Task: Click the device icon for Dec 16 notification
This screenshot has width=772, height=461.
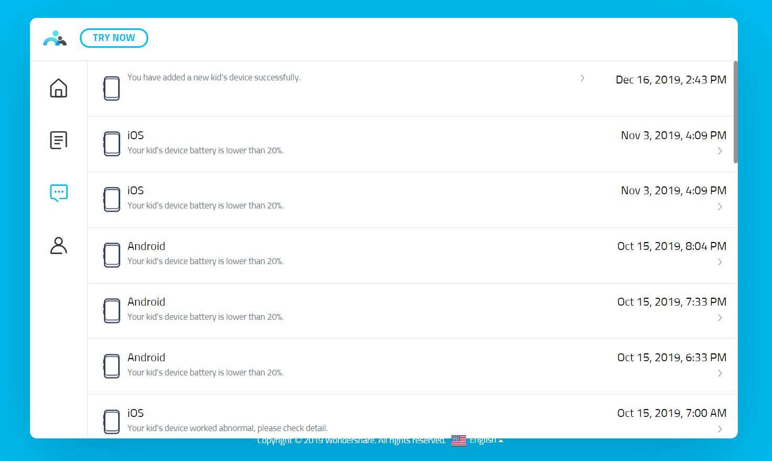Action: (x=111, y=88)
